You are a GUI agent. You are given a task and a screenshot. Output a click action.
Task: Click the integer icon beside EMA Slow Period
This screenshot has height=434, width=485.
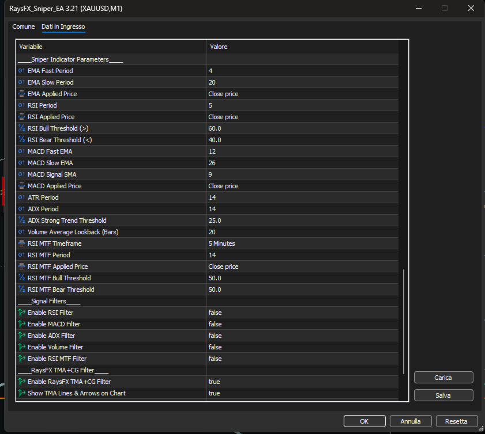click(21, 82)
